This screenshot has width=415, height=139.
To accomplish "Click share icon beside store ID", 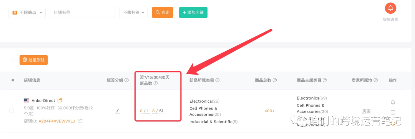I will (x=80, y=121).
